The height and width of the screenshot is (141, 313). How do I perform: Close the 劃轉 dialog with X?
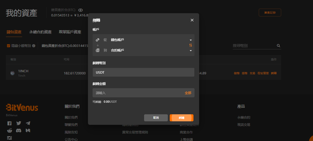[192, 20]
